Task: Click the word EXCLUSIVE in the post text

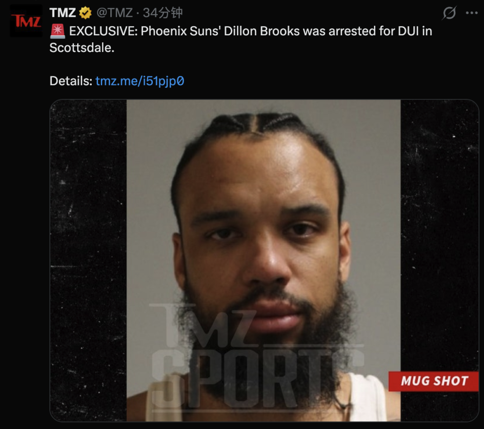Action: click(103, 31)
